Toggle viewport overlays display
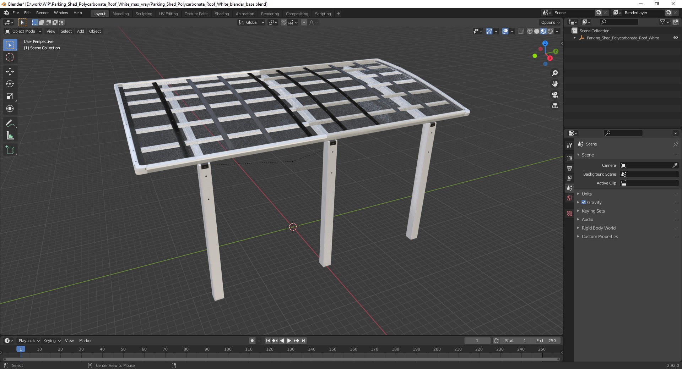The width and height of the screenshot is (682, 369). pyautogui.click(x=505, y=31)
